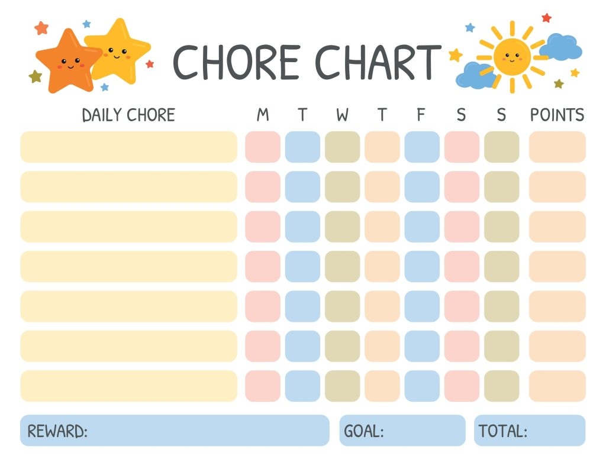The height and width of the screenshot is (475, 606).
Task: Select the REWARD field
Action: tap(175, 431)
